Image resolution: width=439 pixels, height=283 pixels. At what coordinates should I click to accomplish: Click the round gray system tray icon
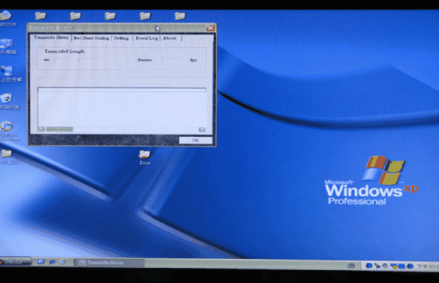(x=385, y=266)
